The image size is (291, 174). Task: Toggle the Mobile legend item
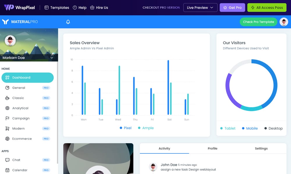click(250, 128)
